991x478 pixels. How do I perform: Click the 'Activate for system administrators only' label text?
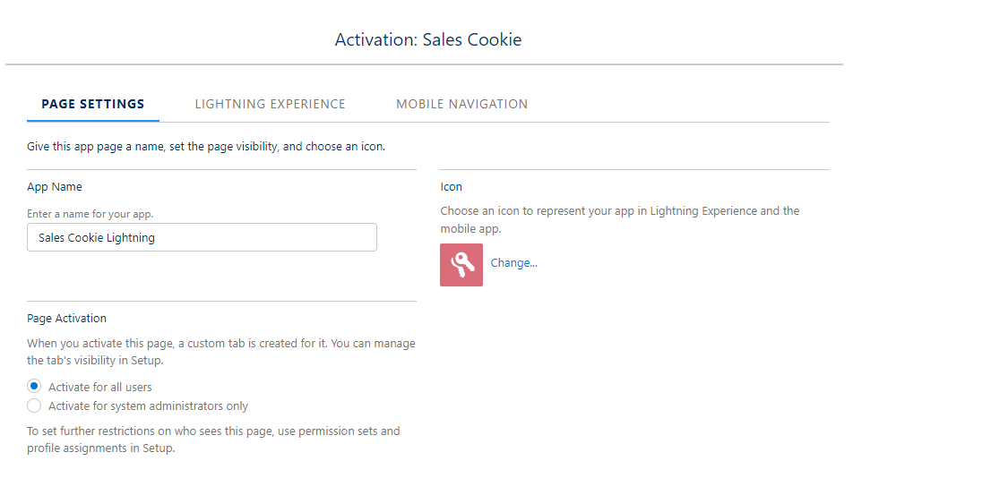[x=148, y=406]
